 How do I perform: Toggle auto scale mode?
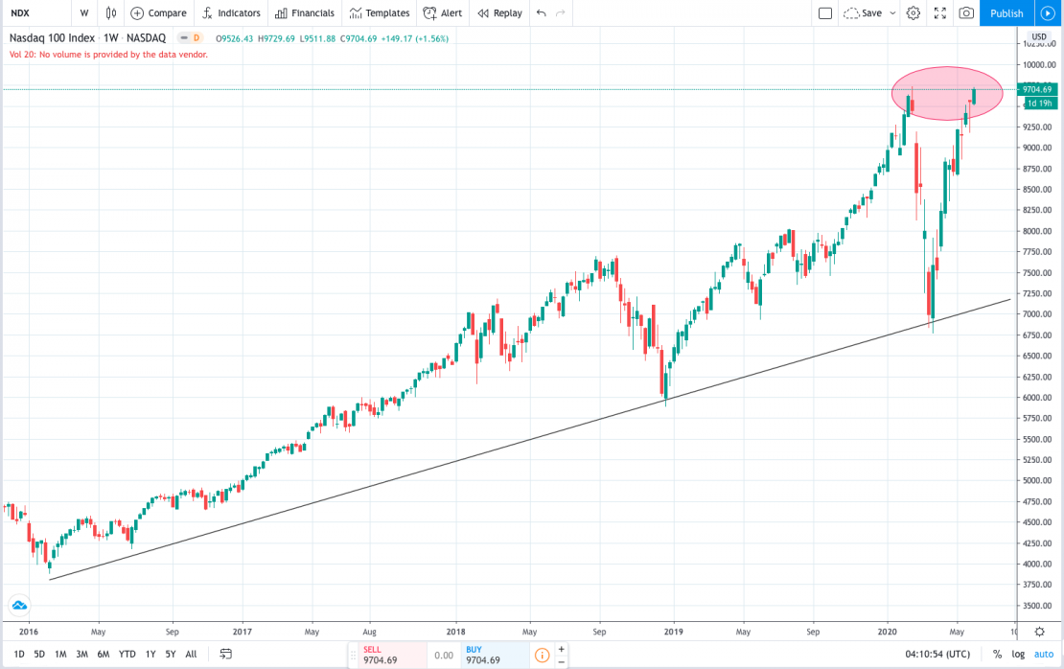coord(1044,655)
